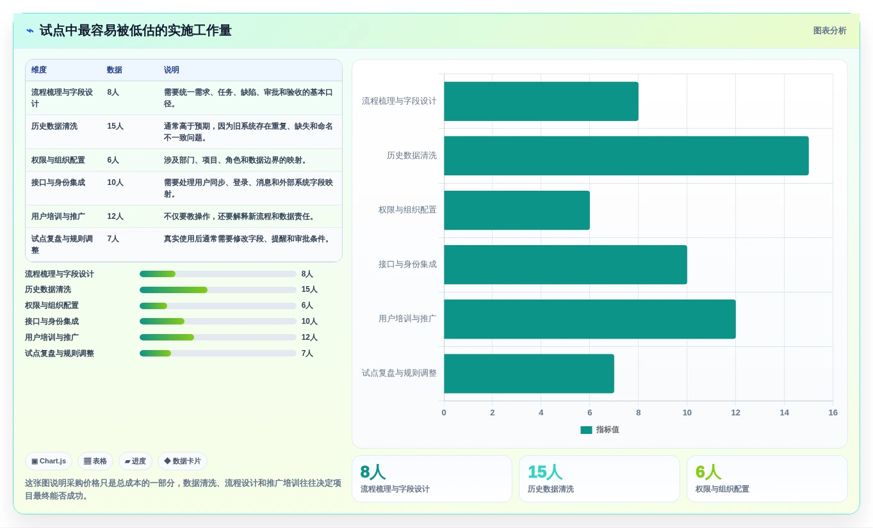This screenshot has height=528, width=873.
Task: Click the page title 试点中最容易被低估的实施工作量
Action: pos(135,31)
